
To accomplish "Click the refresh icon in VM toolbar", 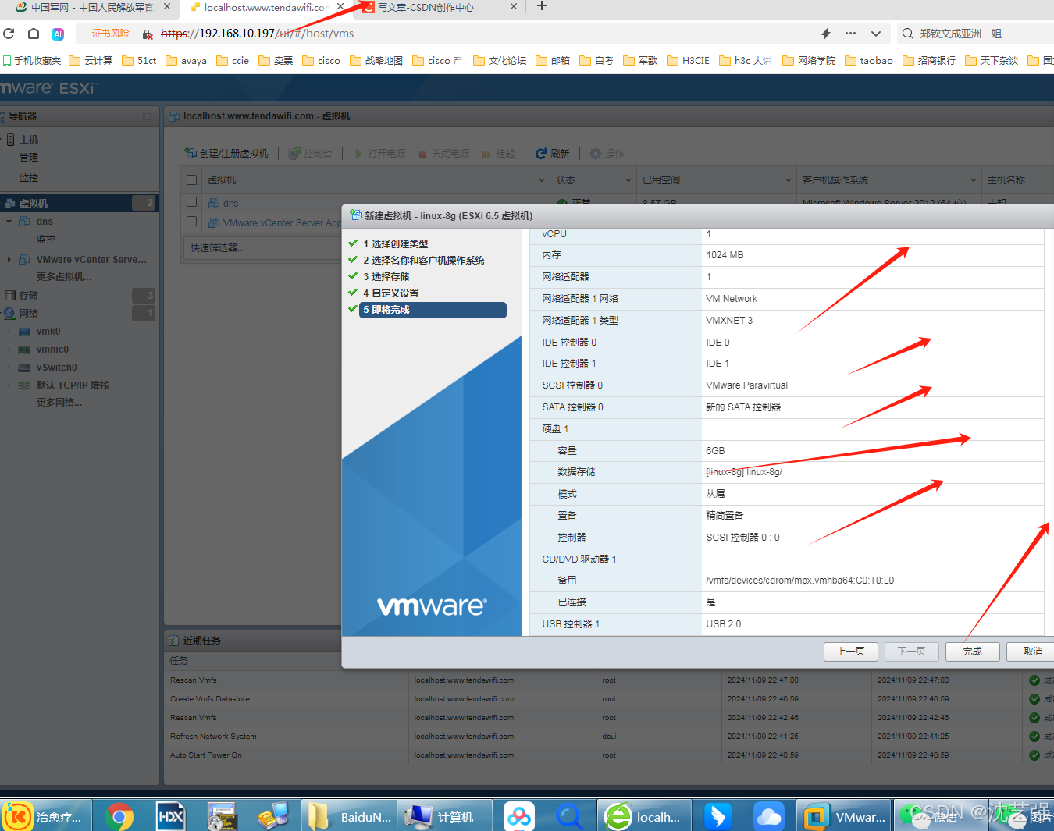I will [x=541, y=153].
